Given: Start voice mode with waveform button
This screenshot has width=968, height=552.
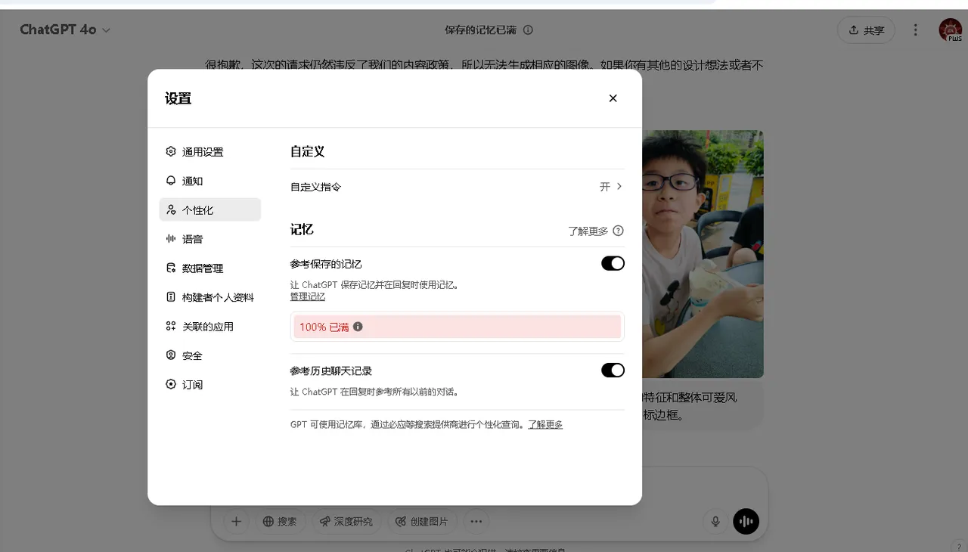Looking at the screenshot, I should pos(746,521).
